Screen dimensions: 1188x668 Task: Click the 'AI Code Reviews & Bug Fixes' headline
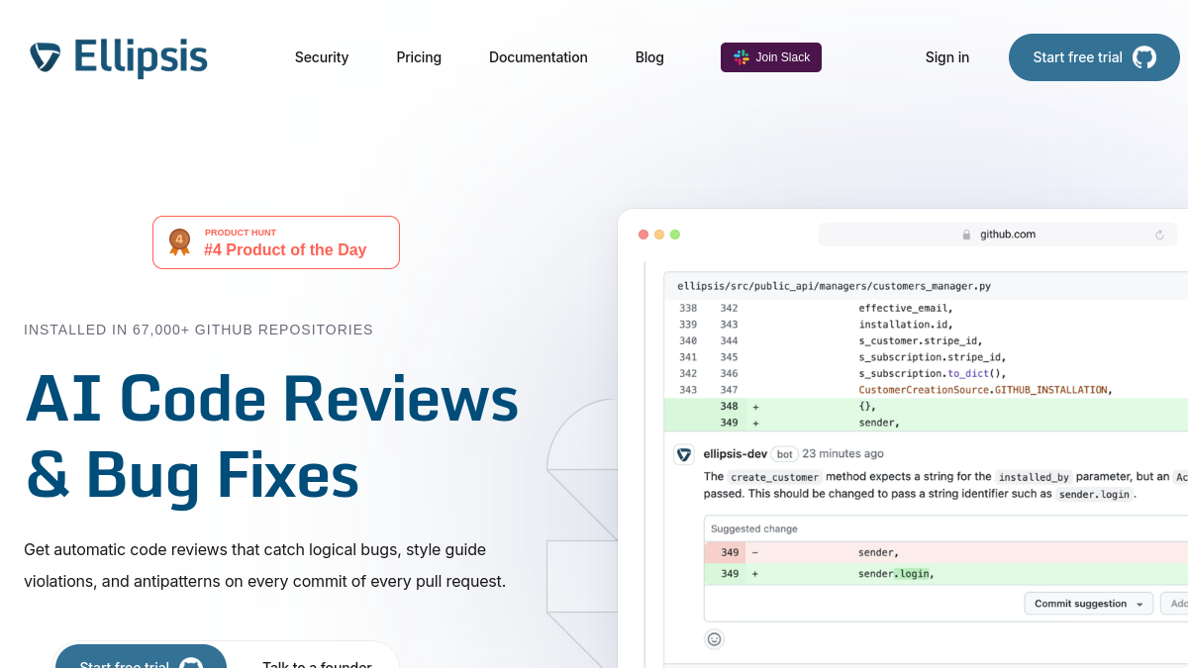point(271,436)
